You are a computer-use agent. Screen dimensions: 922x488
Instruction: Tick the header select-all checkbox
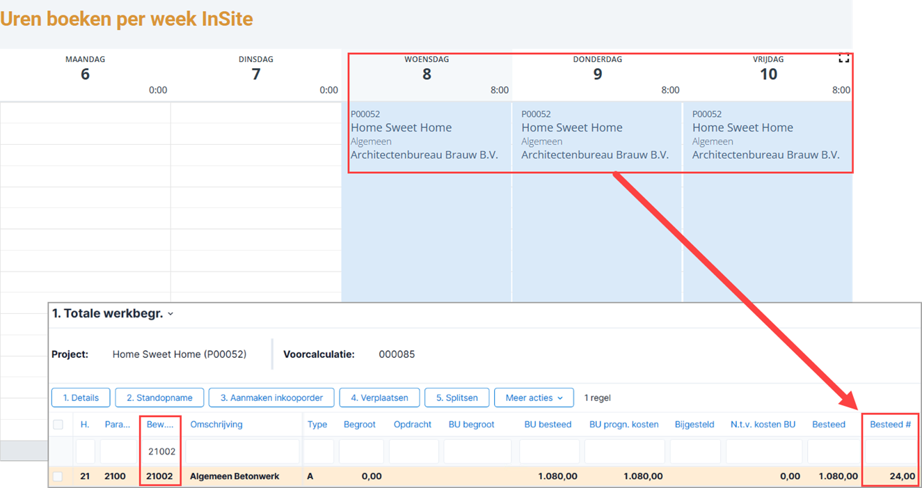[58, 425]
